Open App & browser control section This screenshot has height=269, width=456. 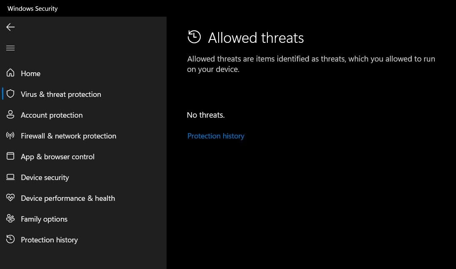coord(83,157)
